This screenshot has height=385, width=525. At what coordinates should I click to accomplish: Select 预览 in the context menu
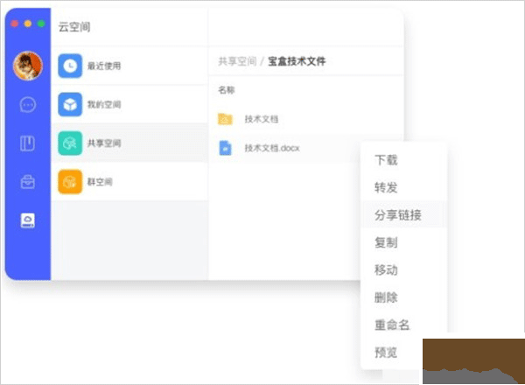click(386, 353)
